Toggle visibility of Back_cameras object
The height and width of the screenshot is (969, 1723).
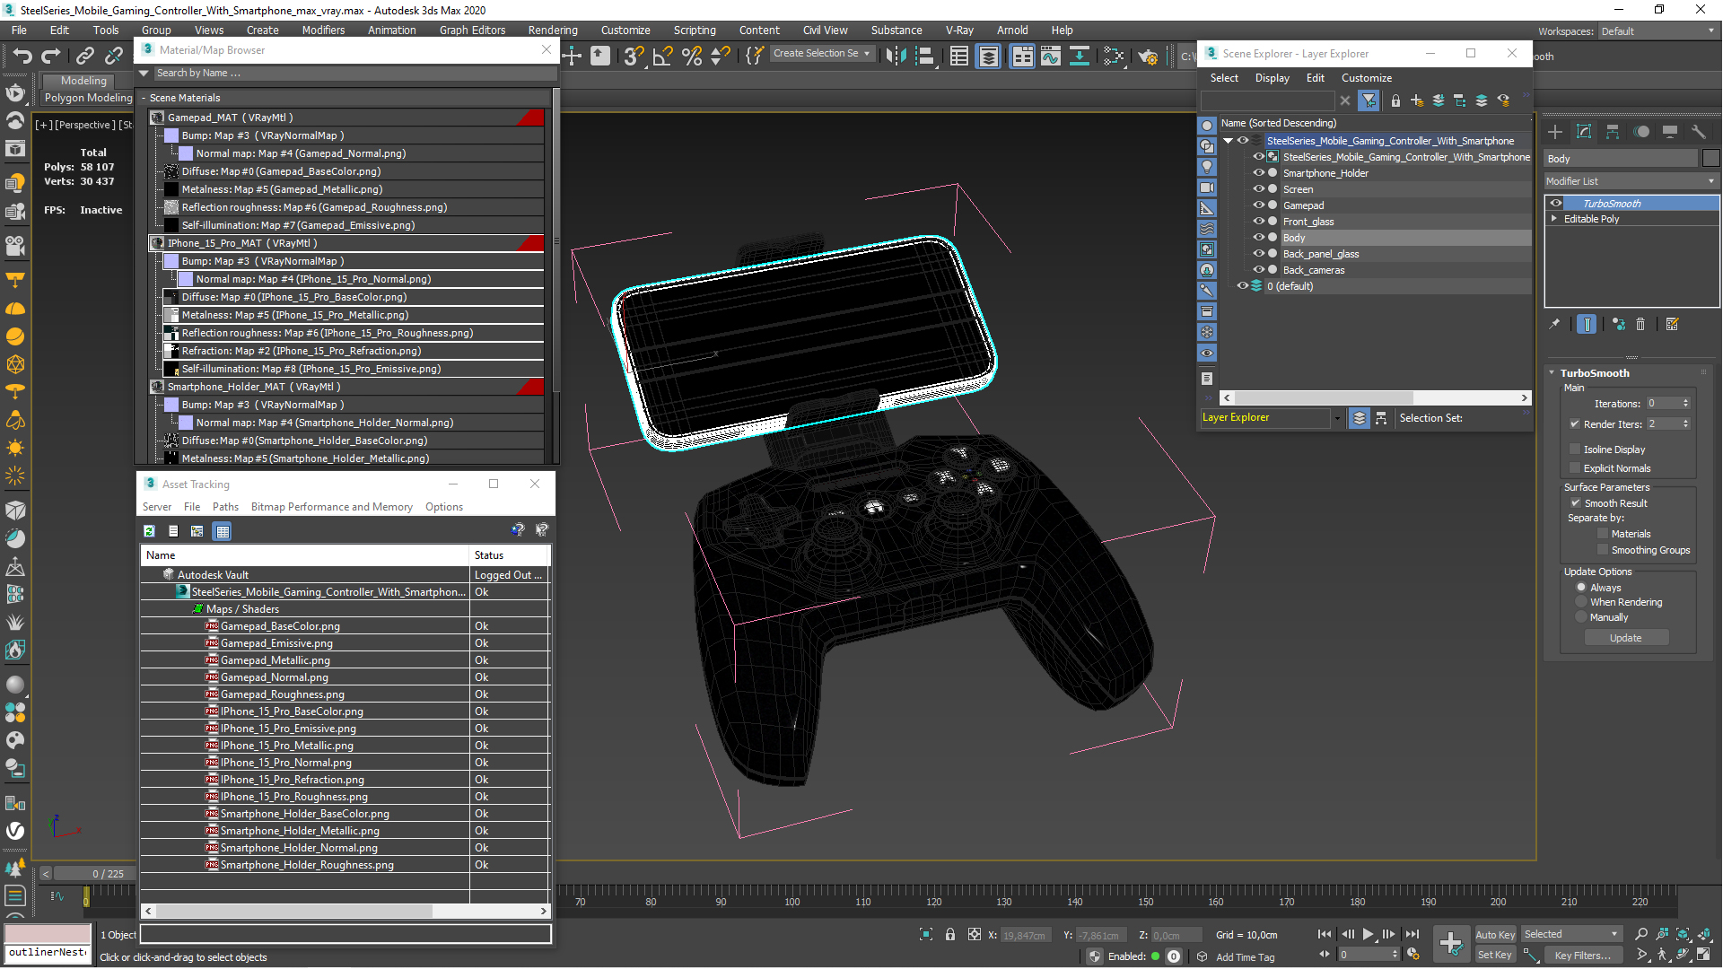coord(1258,270)
